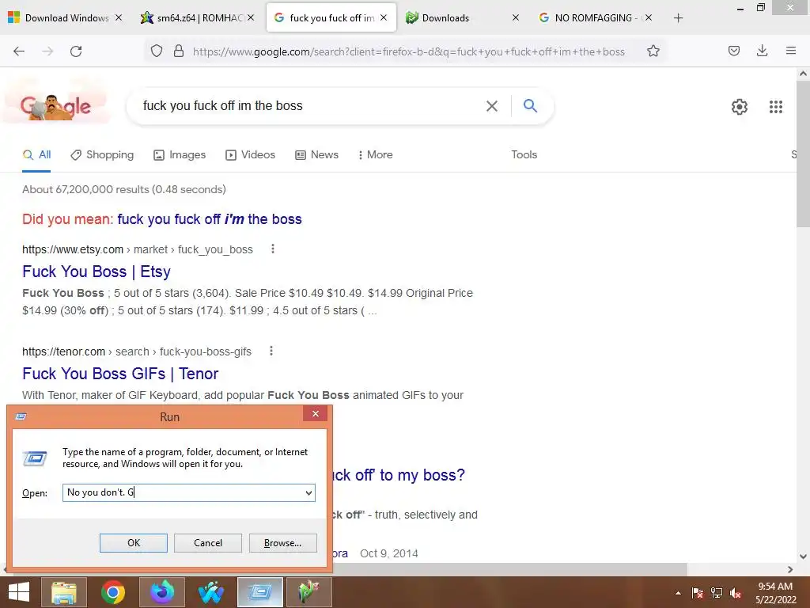Image resolution: width=810 pixels, height=608 pixels.
Task: Open the Fuck You Boss Etsy link
Action: (96, 272)
